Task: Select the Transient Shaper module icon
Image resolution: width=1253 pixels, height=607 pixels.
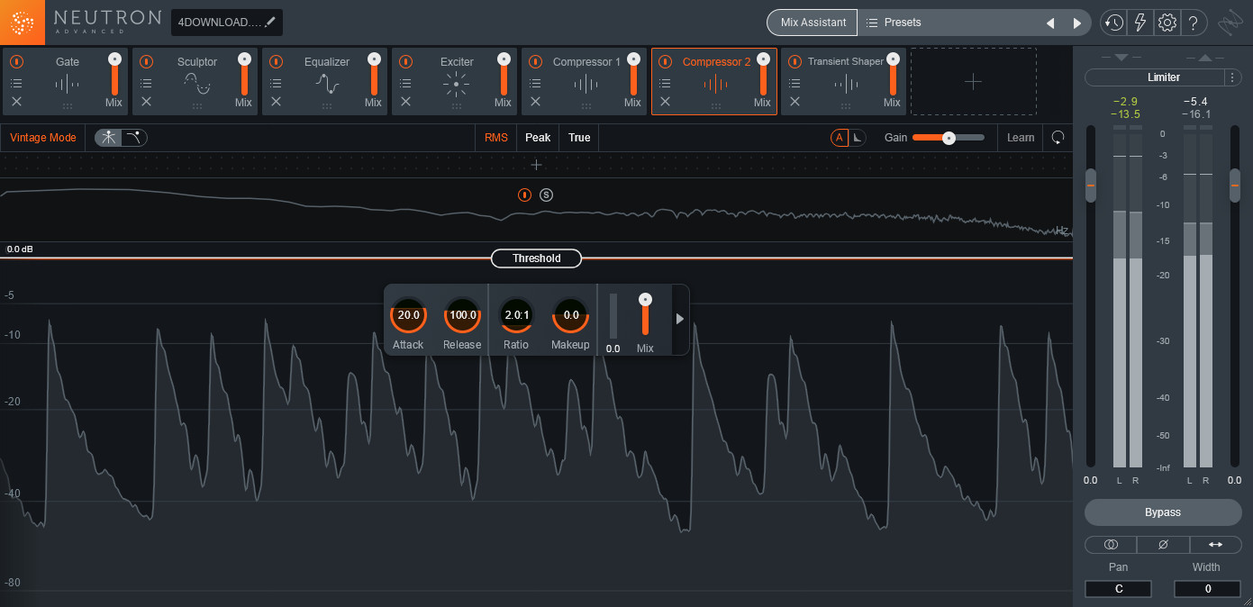Action: [846, 85]
